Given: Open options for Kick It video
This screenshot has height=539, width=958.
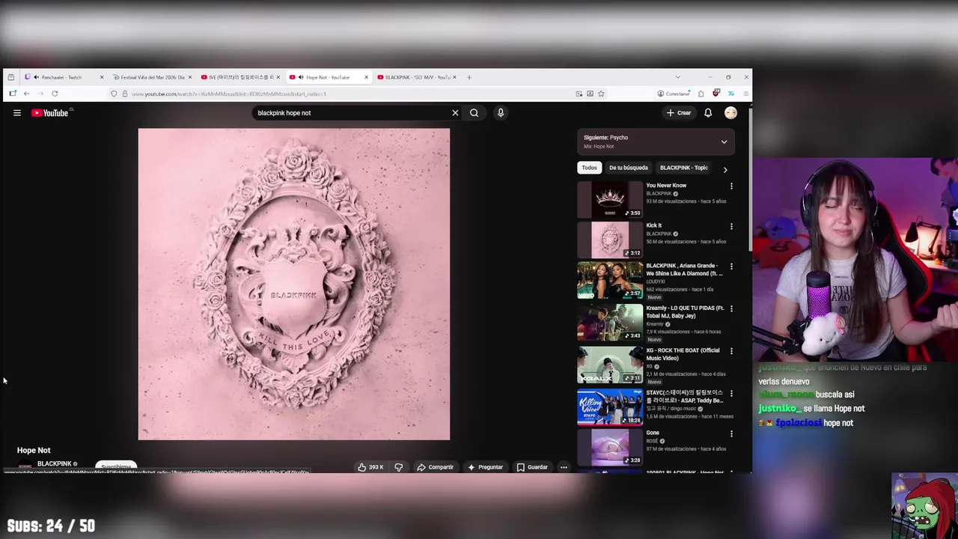Looking at the screenshot, I should (x=731, y=226).
